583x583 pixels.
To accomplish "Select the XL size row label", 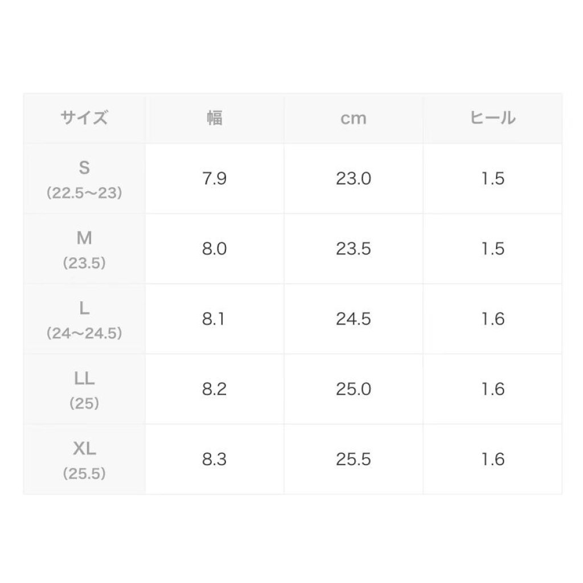I will [x=84, y=459].
